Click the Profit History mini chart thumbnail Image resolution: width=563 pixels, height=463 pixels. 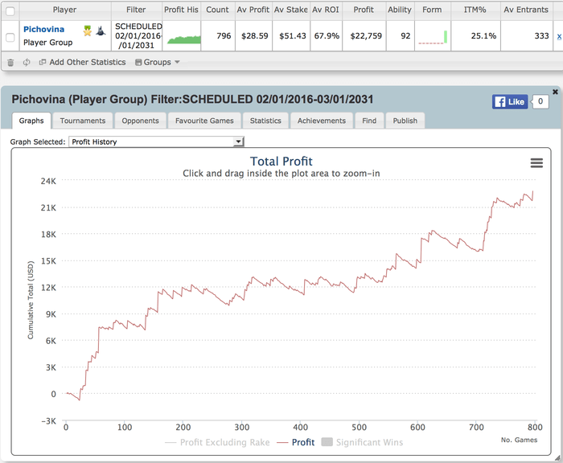[x=184, y=39]
